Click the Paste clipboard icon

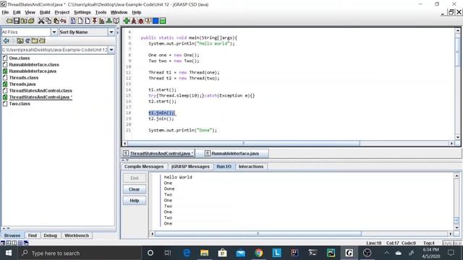point(56,21)
